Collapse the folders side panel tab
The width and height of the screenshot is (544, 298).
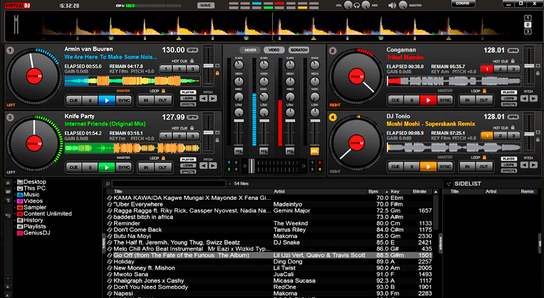click(104, 243)
